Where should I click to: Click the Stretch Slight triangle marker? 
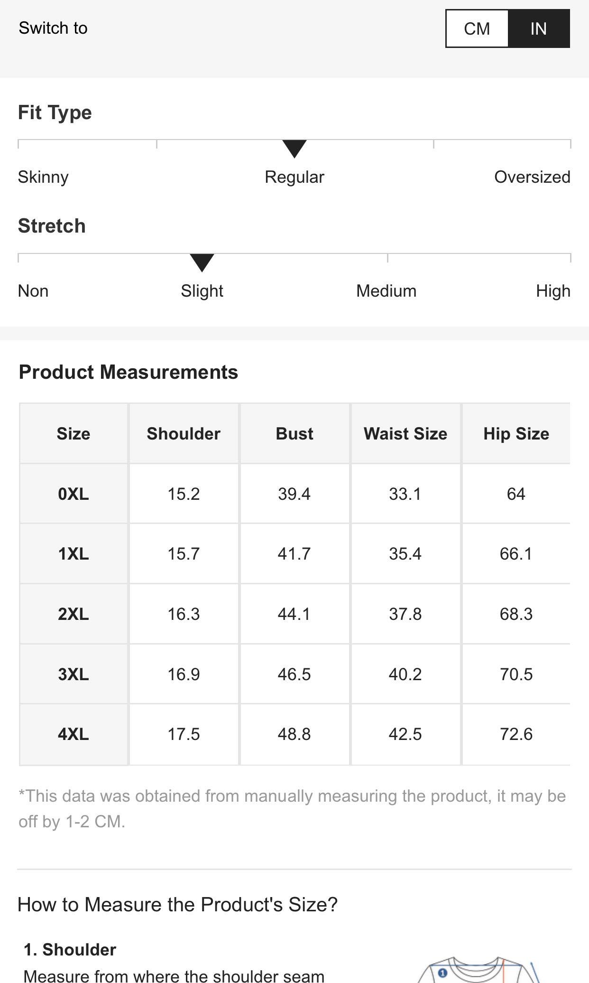click(x=202, y=263)
